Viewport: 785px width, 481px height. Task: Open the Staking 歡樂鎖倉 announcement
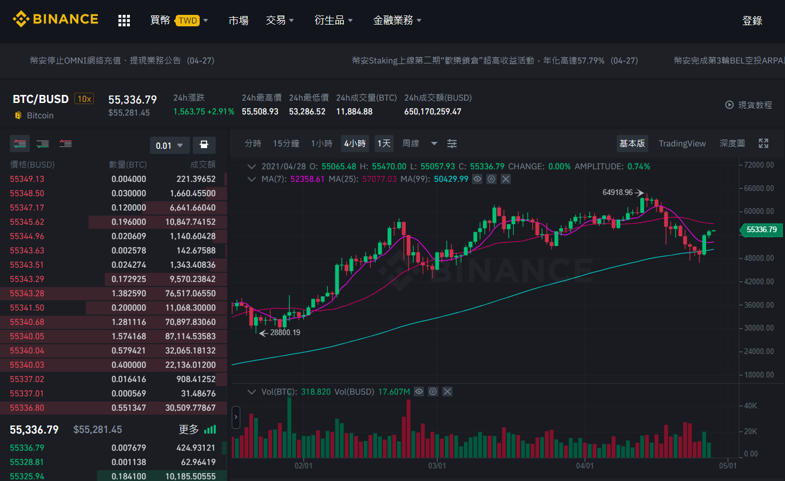pos(495,61)
